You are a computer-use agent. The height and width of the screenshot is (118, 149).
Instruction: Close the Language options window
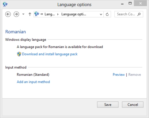coord(140,3)
